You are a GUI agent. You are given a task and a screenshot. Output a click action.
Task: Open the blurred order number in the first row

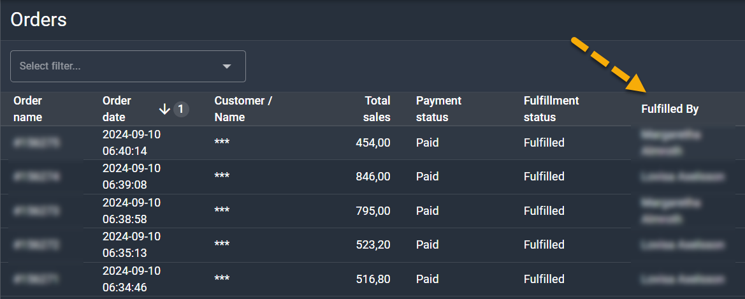coord(37,143)
